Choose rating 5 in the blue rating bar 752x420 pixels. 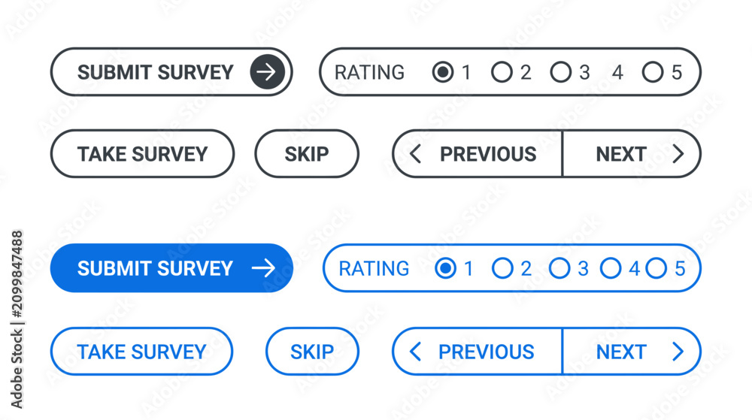(x=656, y=268)
